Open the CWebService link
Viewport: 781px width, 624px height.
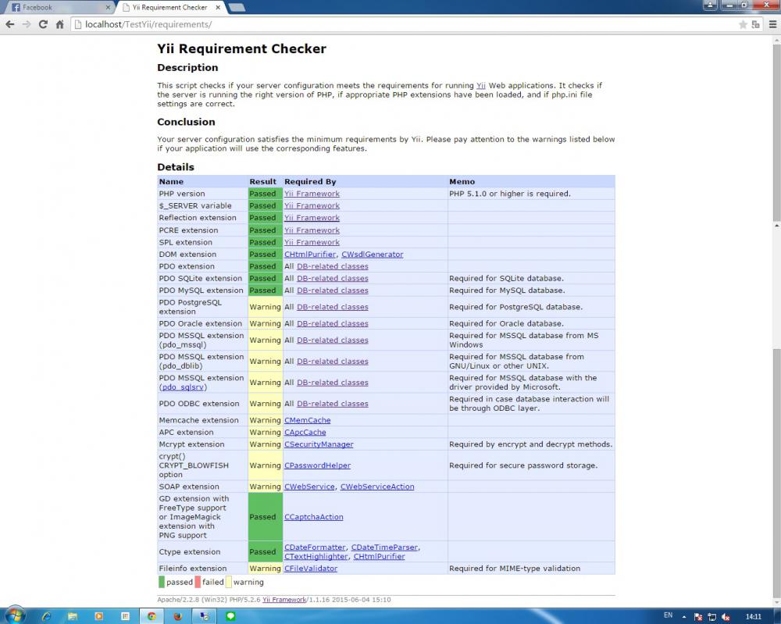coord(309,487)
